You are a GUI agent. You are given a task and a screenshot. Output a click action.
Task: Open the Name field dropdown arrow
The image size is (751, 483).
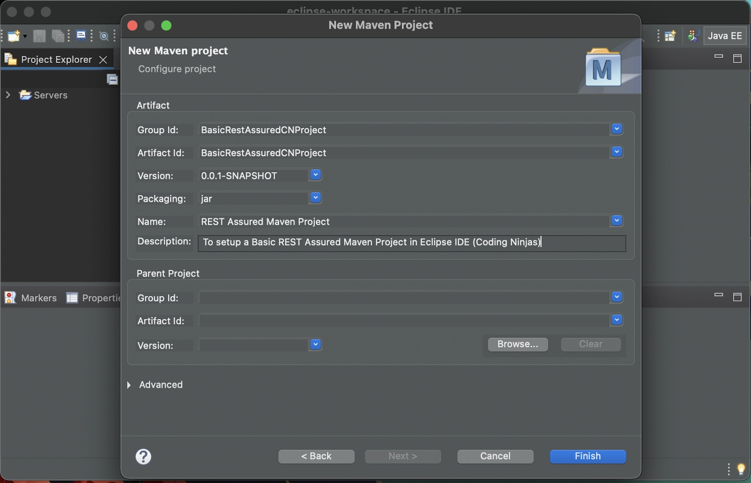[x=617, y=220]
